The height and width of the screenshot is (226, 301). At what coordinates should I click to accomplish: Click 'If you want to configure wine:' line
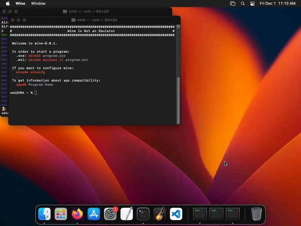tap(43, 68)
